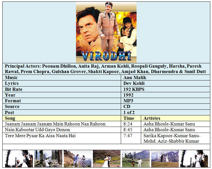
Task: Click the 'Anu Malik' value cell
Action: [x=166, y=78]
